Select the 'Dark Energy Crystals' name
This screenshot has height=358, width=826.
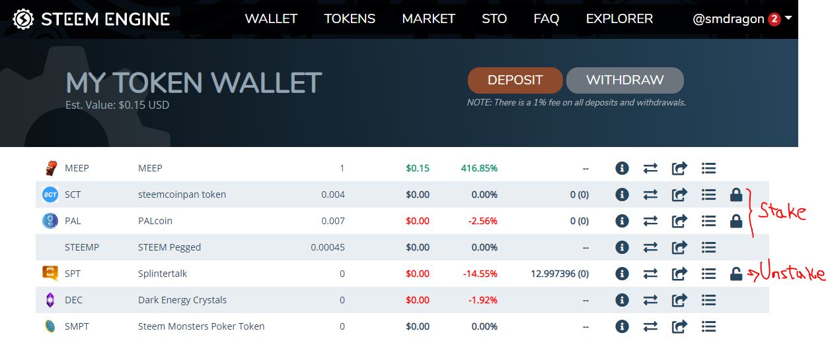(182, 300)
